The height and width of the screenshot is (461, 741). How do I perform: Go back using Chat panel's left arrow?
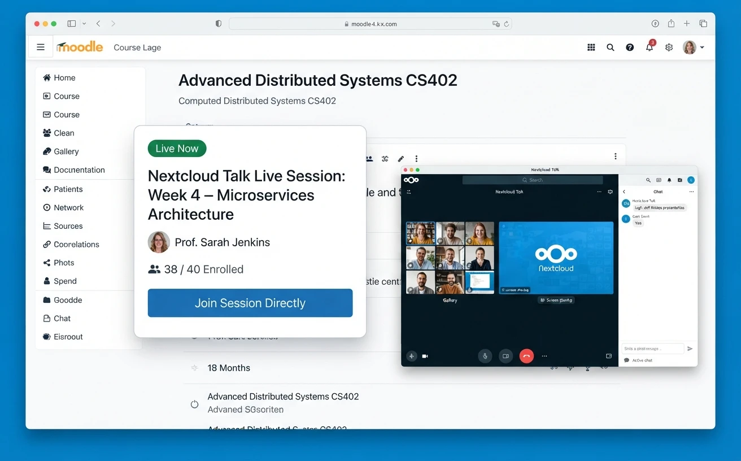[624, 192]
